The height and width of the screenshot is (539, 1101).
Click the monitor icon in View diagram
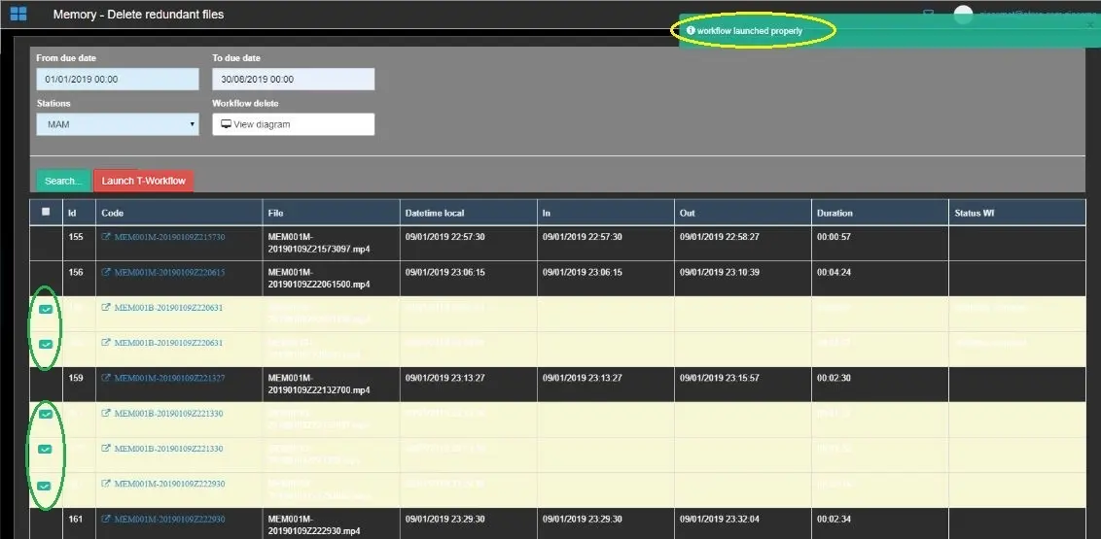click(x=226, y=124)
